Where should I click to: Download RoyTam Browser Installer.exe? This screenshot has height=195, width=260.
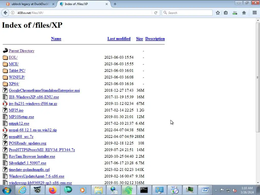click(x=32, y=156)
